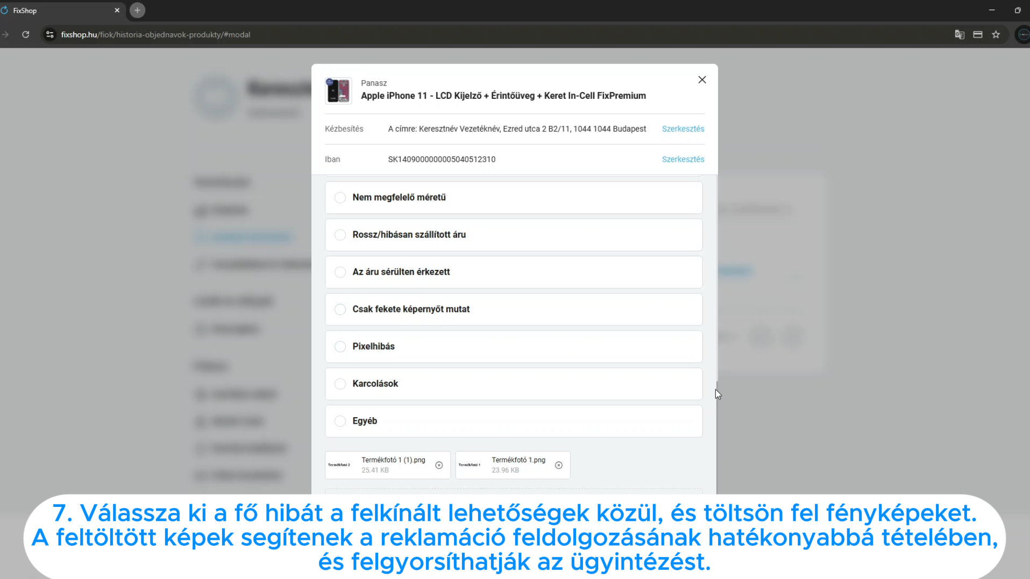Select the 'Egyéb' radio option

[x=340, y=421]
